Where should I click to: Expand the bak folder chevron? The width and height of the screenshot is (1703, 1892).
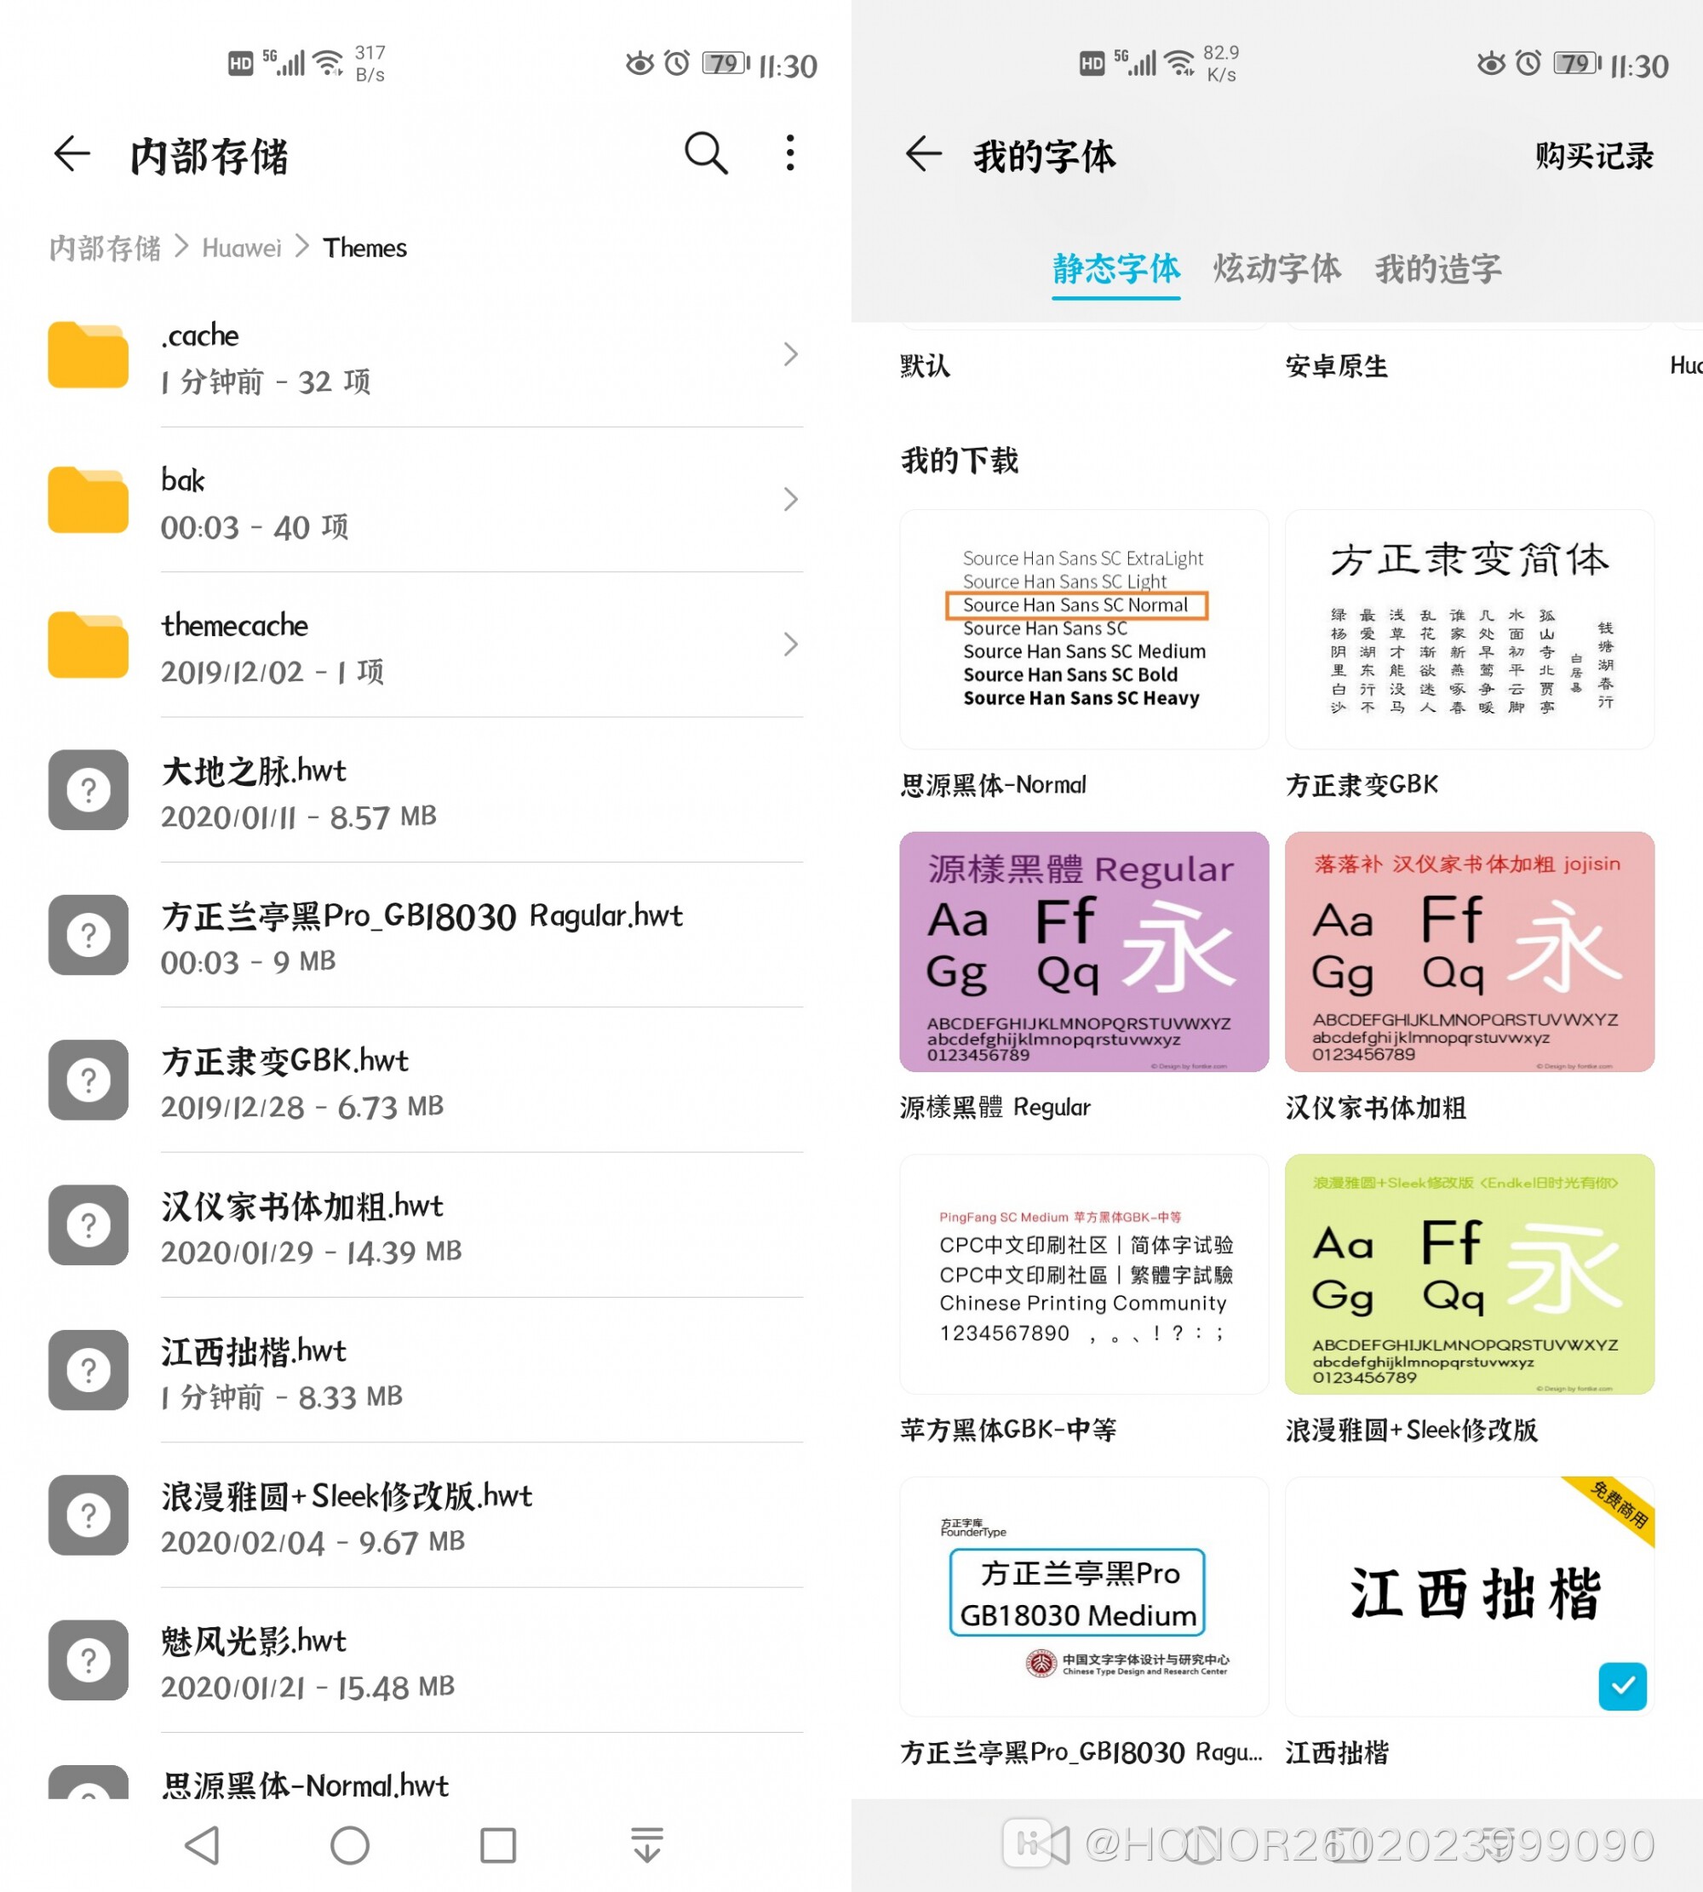pos(791,500)
